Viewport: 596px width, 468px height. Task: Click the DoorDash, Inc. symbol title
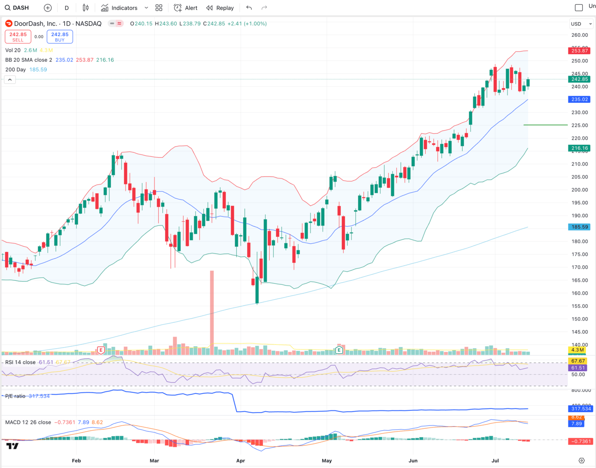[x=36, y=24]
